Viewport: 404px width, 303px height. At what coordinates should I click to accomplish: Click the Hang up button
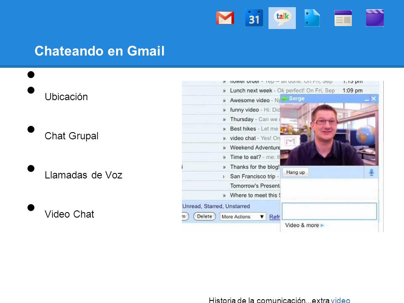click(x=295, y=173)
